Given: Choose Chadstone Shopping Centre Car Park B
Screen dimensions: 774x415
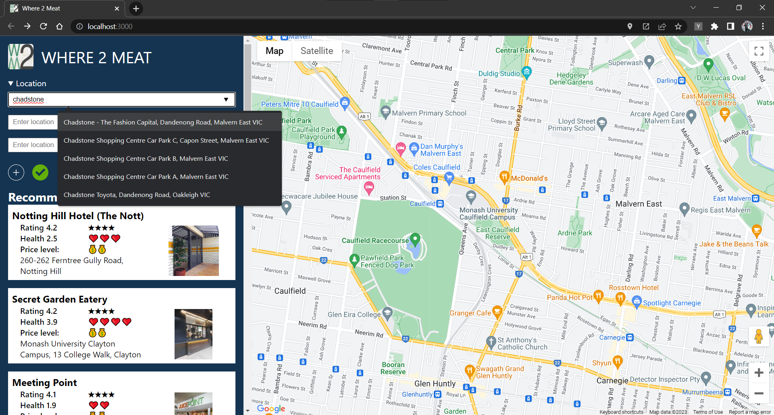Looking at the screenshot, I should 170,158.
